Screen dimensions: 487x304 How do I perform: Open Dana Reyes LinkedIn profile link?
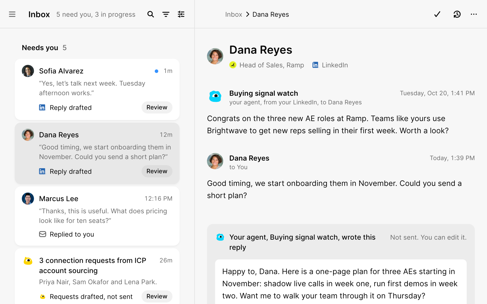tap(330, 65)
